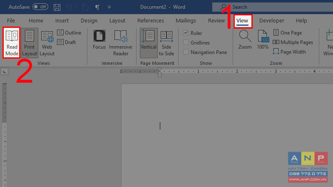Launch Immersive Reader
This screenshot has height=187, width=333.
coord(120,43)
